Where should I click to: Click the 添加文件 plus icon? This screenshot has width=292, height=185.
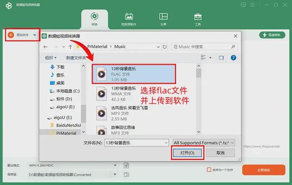[11, 35]
